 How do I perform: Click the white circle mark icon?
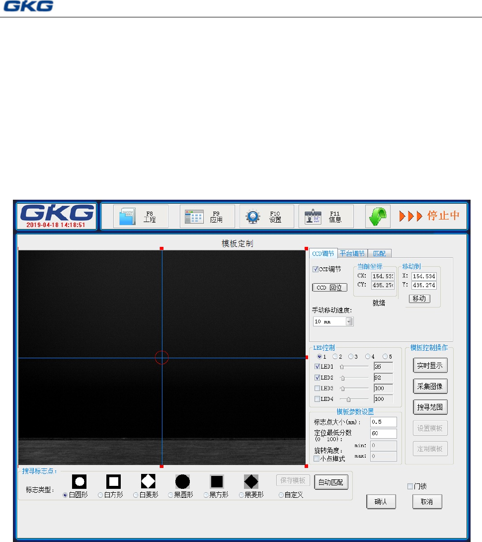click(x=79, y=481)
